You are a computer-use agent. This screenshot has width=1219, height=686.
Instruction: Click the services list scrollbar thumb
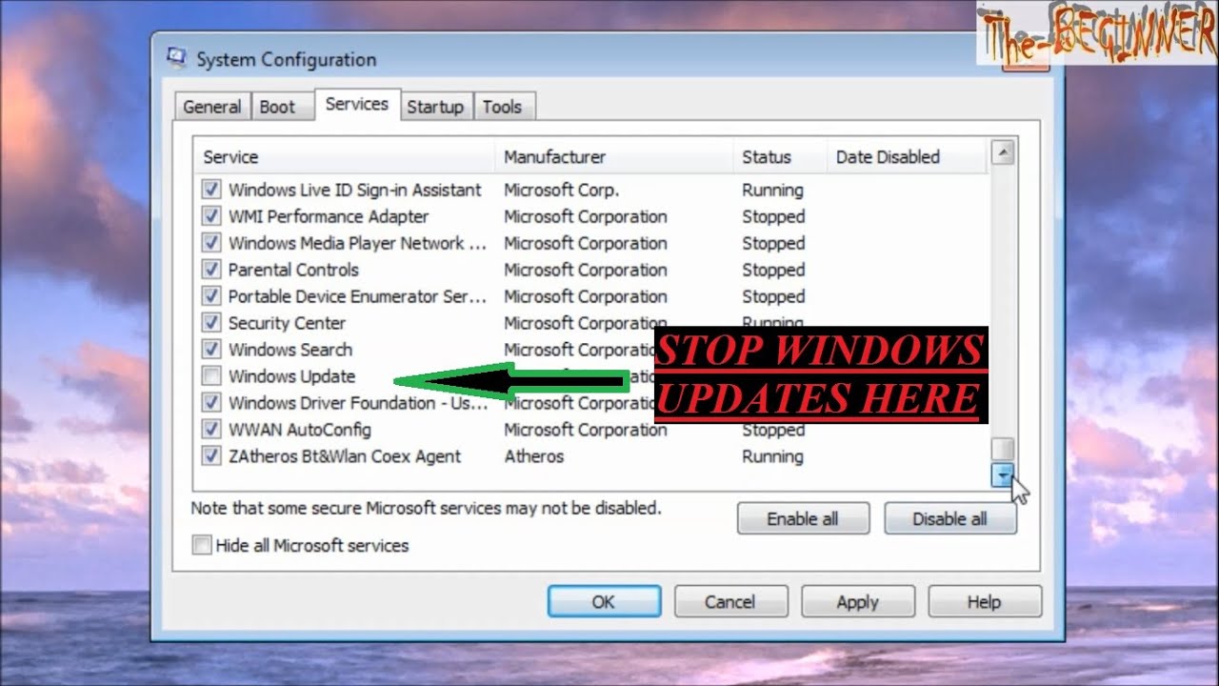tap(1003, 449)
